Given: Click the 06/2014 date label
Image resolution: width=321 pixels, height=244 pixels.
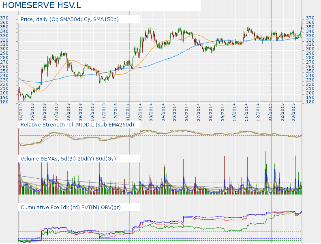Looking at the screenshot, I should [187, 111].
